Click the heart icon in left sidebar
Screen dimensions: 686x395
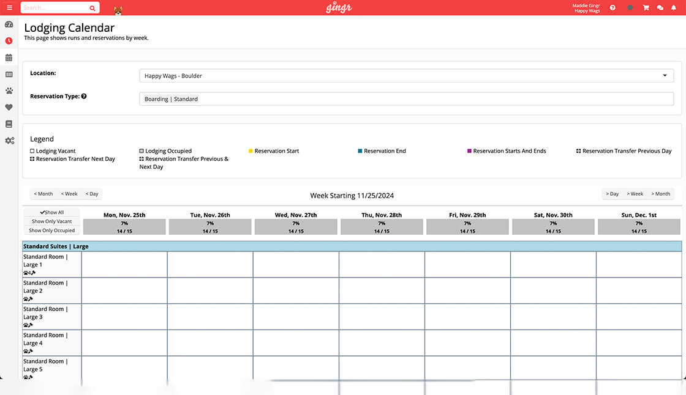click(x=9, y=107)
